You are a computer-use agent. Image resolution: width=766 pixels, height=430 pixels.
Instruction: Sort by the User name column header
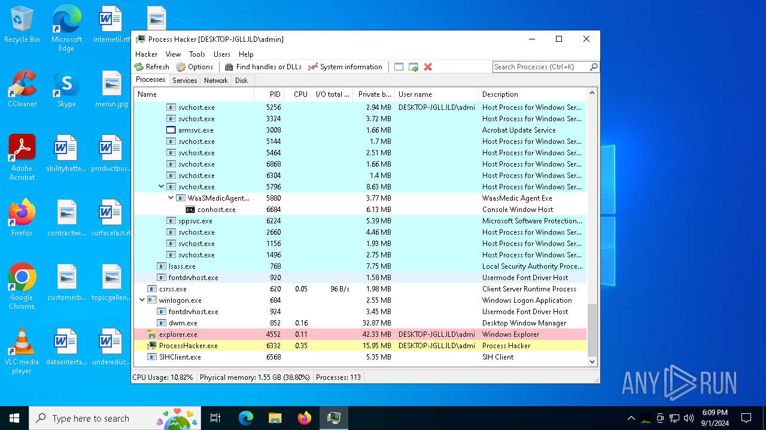(x=437, y=94)
